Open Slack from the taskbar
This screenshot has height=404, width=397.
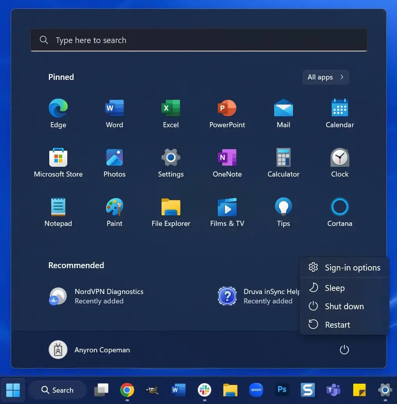tap(205, 390)
